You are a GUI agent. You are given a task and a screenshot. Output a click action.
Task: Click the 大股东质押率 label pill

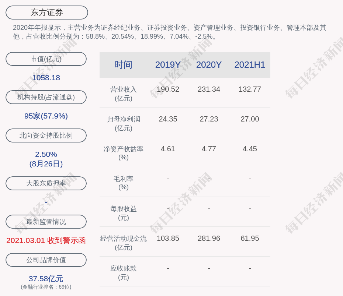(x=46, y=183)
